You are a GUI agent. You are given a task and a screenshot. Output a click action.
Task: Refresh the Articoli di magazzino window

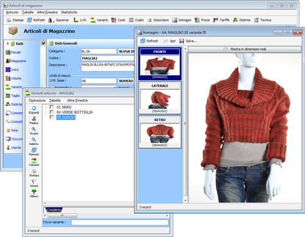point(36,20)
